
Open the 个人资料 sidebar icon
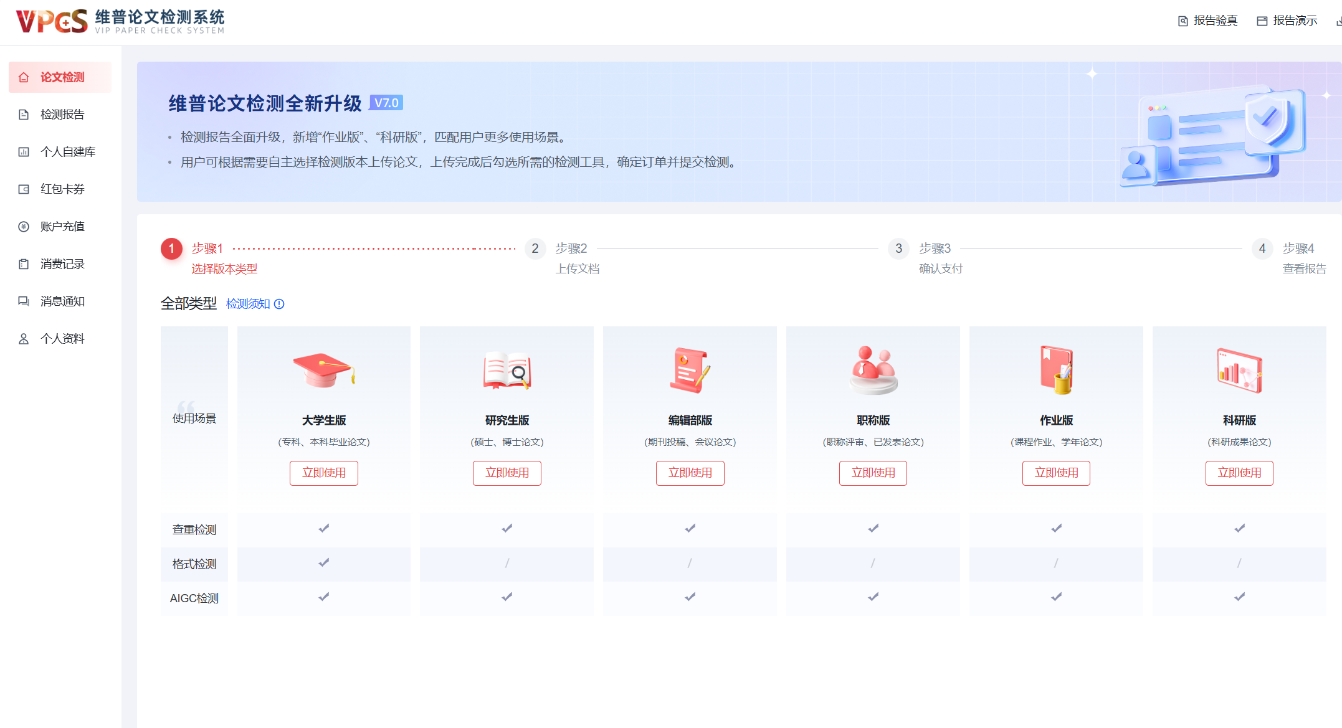pos(23,338)
